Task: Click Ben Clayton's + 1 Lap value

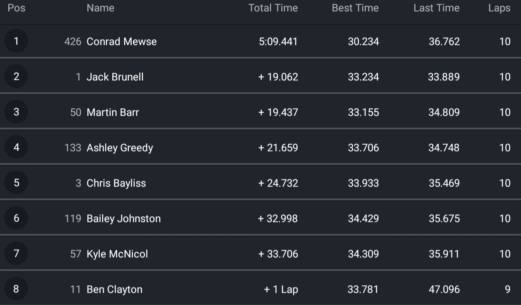Action: coord(281,289)
